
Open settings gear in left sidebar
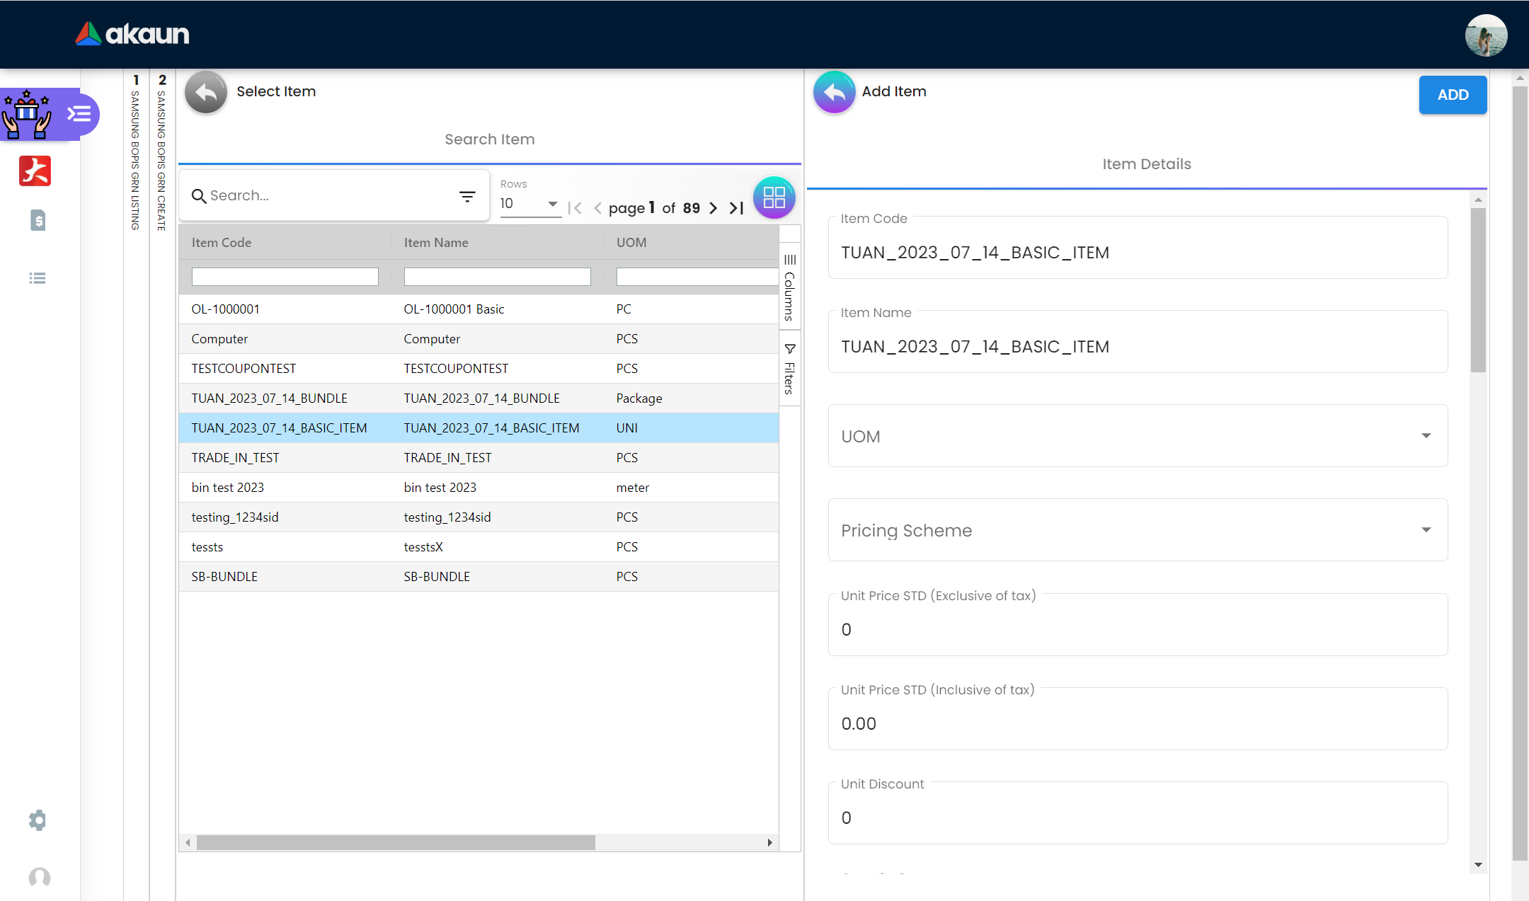pyautogui.click(x=38, y=820)
